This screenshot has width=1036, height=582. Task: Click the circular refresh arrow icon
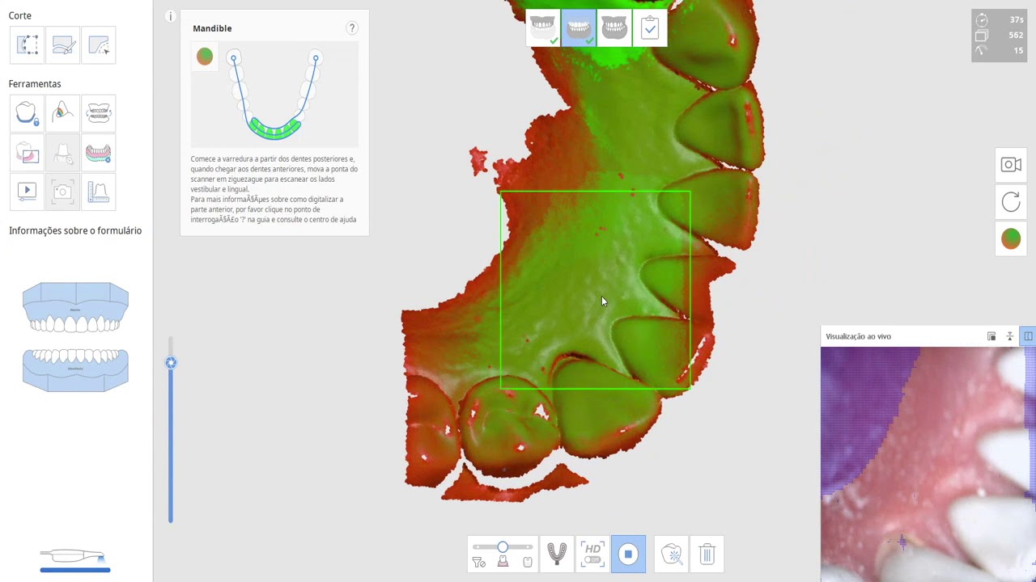(1011, 202)
